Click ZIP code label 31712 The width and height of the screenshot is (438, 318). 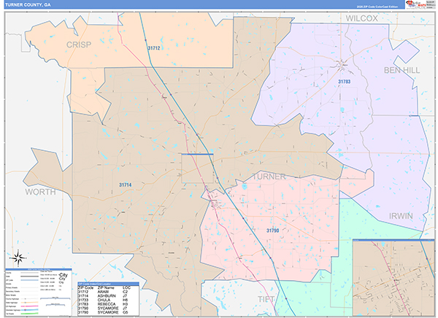(x=154, y=48)
